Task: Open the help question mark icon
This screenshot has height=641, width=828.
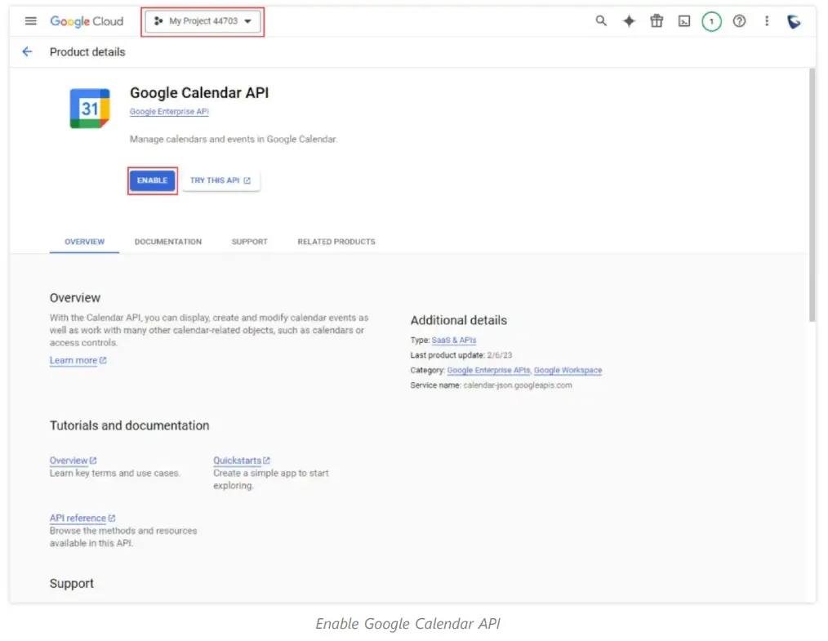Action: click(739, 21)
